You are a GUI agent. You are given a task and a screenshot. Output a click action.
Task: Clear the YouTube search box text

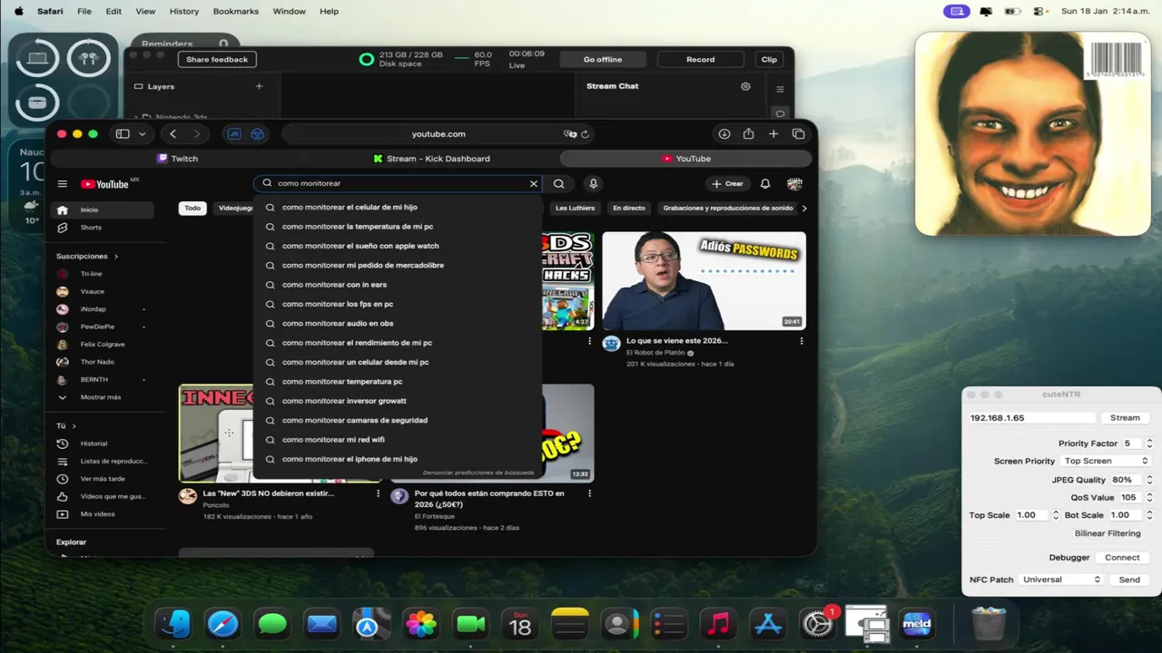534,183
